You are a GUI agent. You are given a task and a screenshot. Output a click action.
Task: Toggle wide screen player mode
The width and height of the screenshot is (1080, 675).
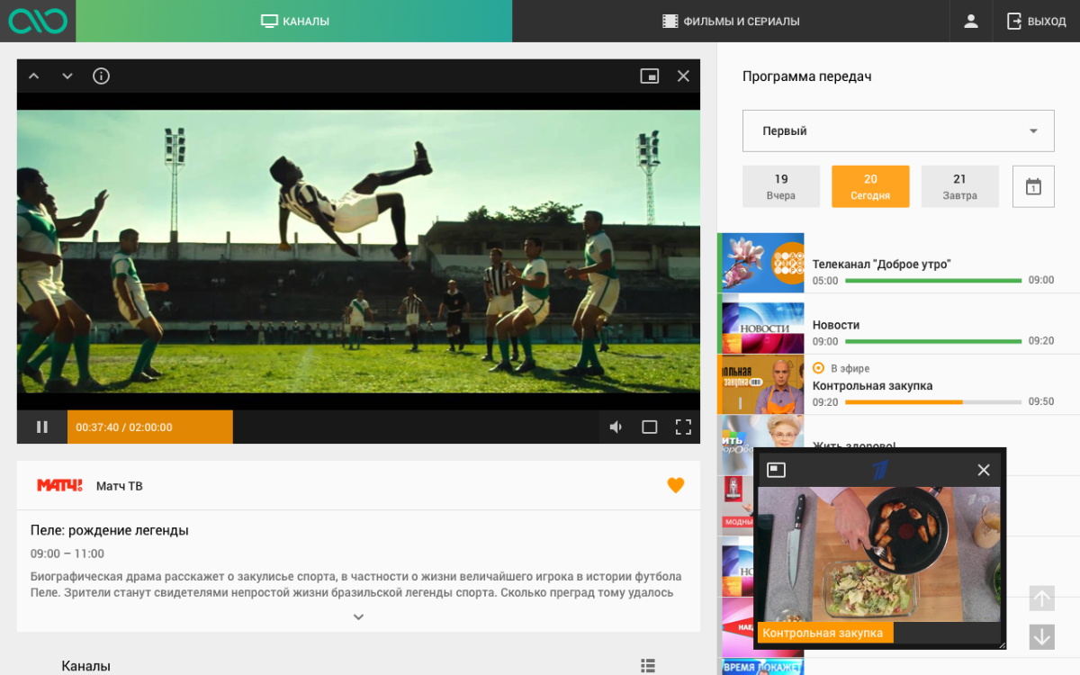point(650,427)
